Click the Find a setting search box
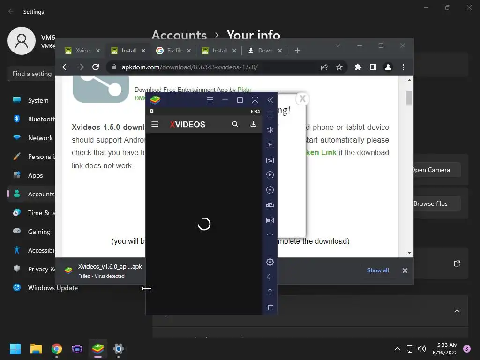Image resolution: width=480 pixels, height=360 pixels. 31,74
